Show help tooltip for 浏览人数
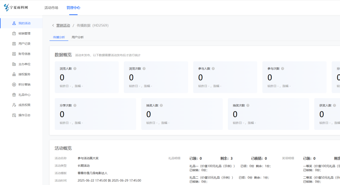Image resolution: width=340 pixels, height=185 pixels. pos(75,69)
